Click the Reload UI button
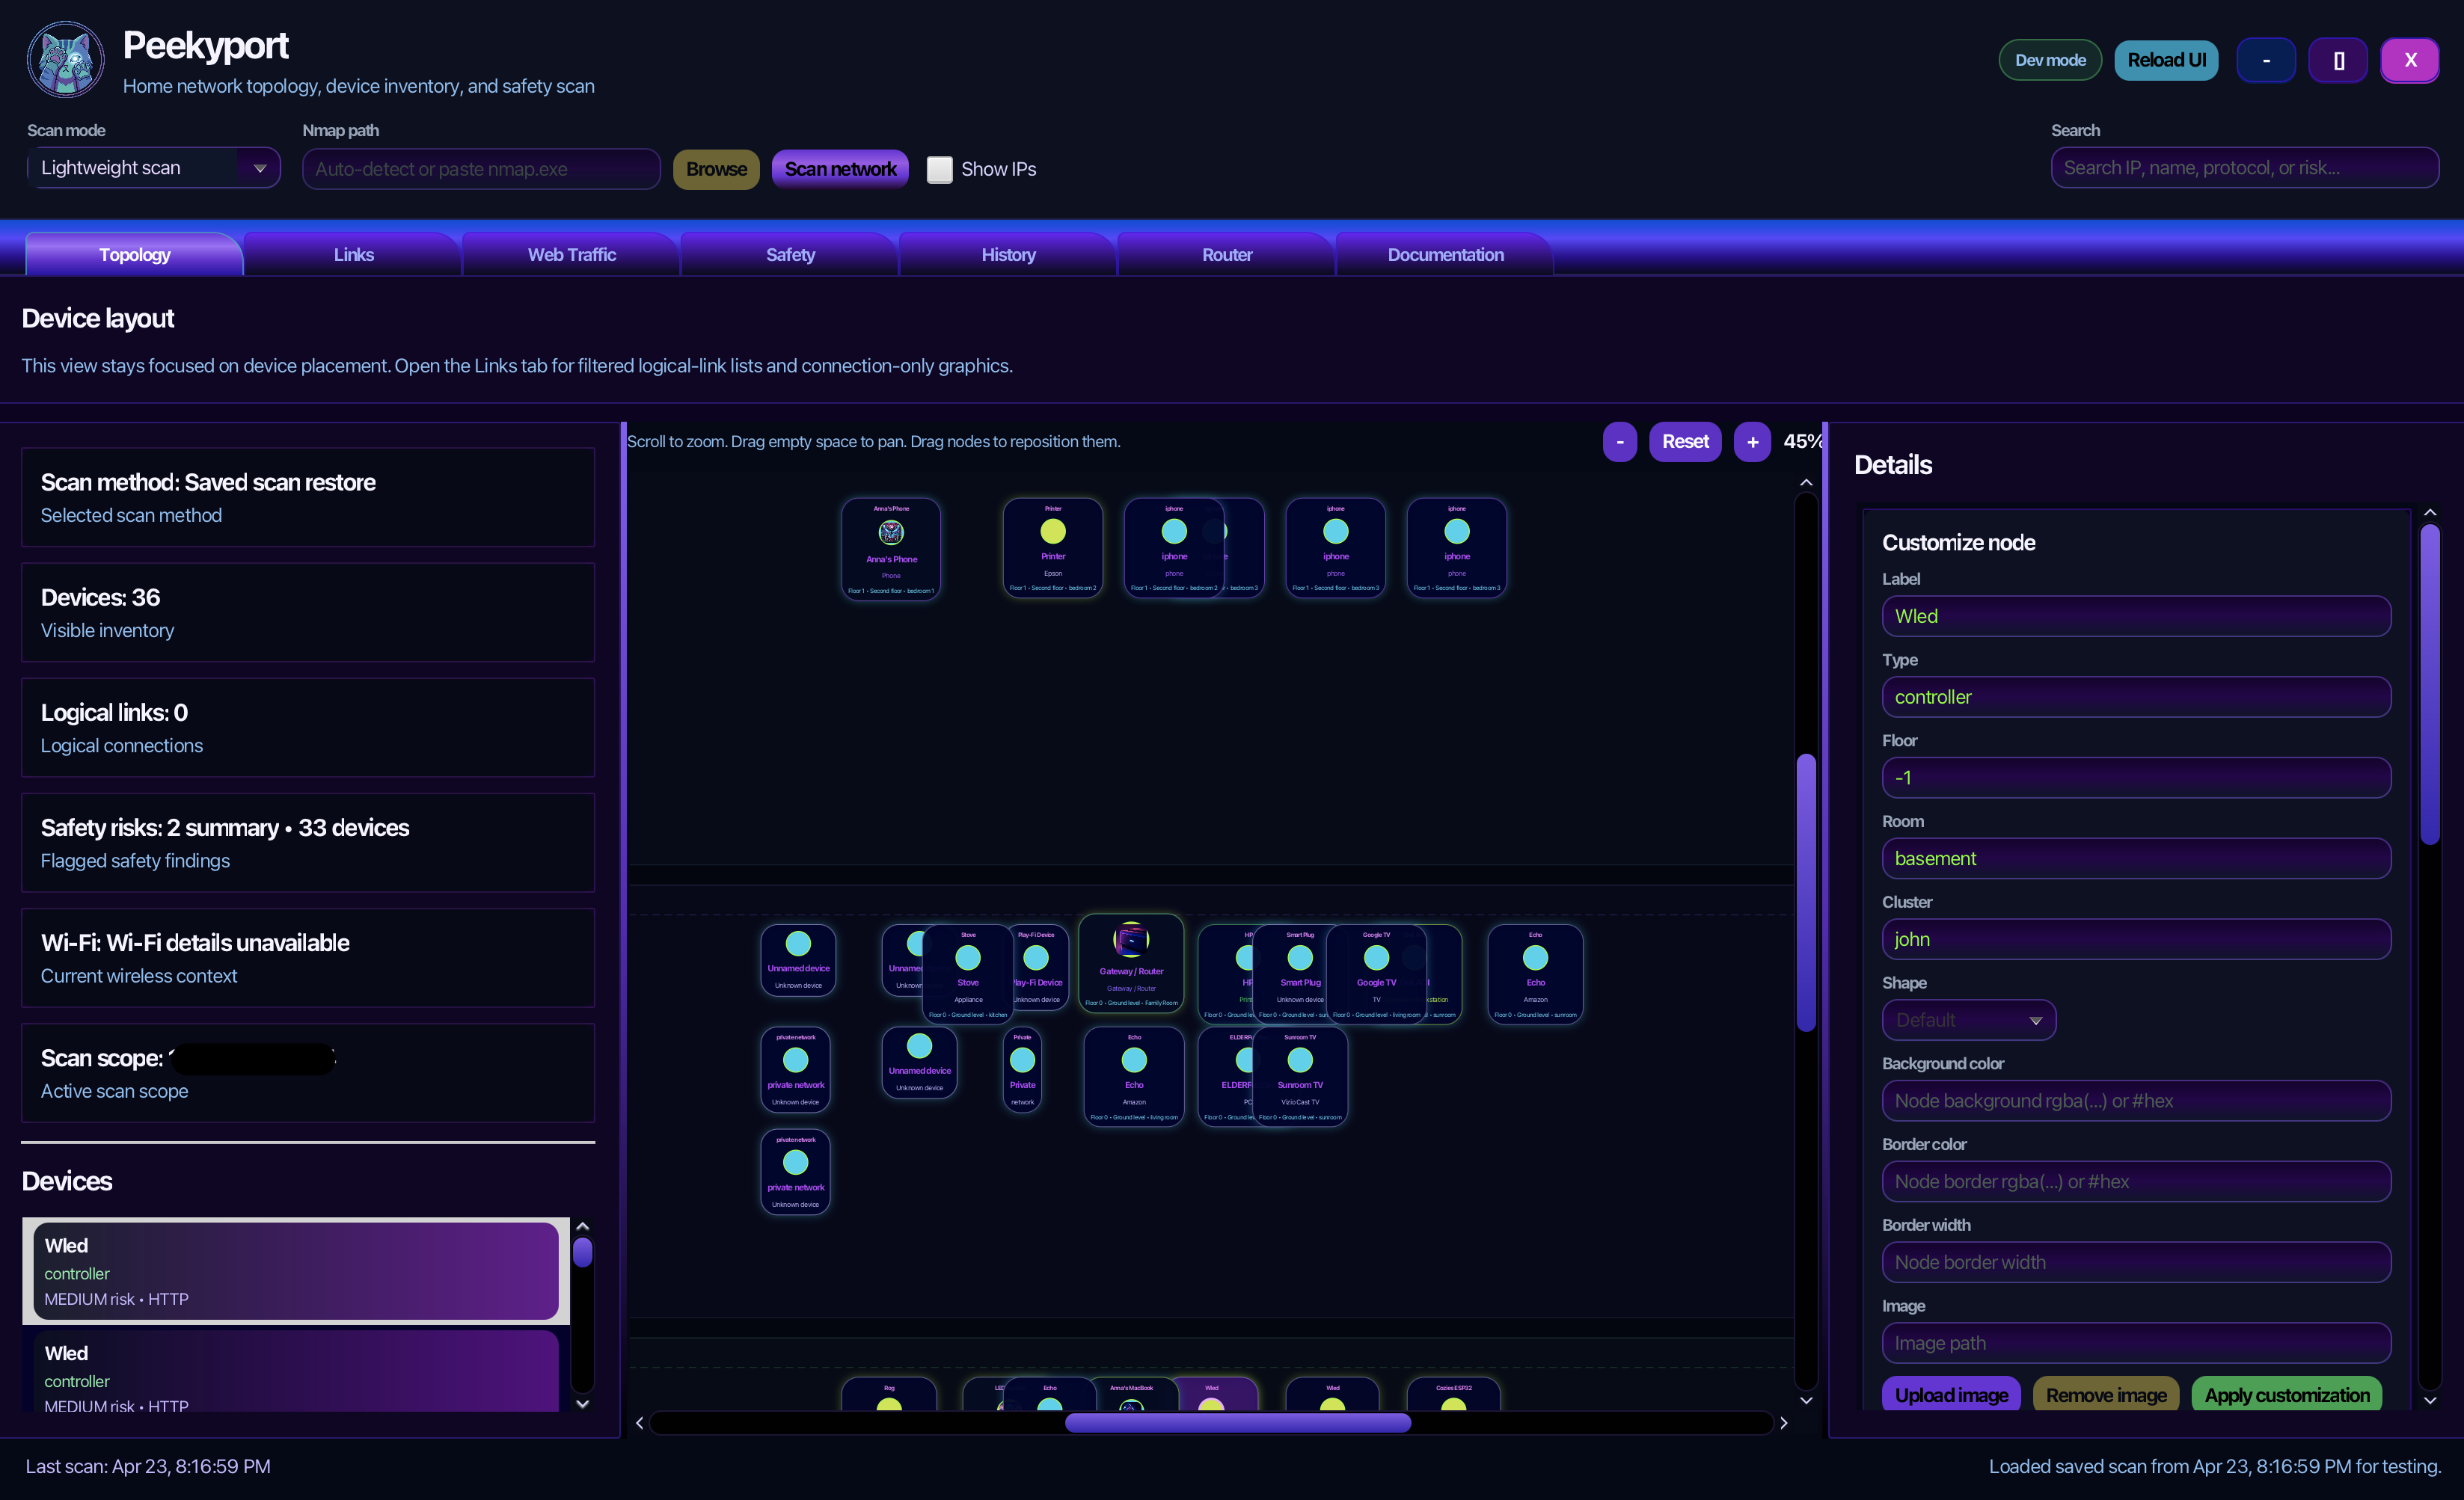The width and height of the screenshot is (2464, 1500). tap(2166, 60)
